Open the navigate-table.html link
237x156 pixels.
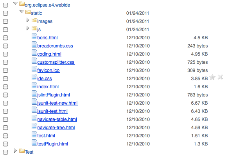(57, 119)
